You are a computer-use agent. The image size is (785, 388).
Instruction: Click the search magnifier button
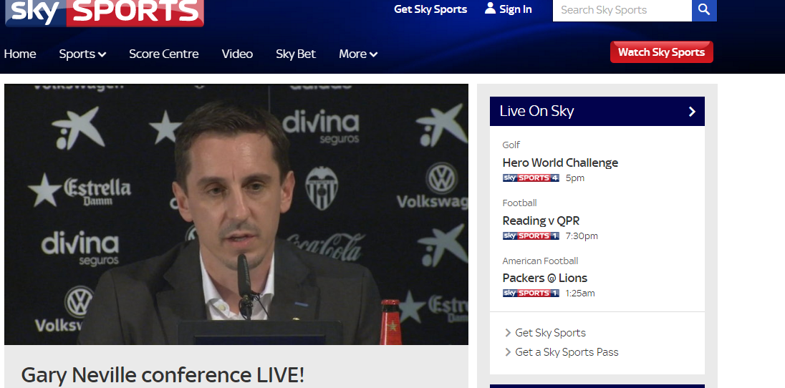[x=704, y=9]
